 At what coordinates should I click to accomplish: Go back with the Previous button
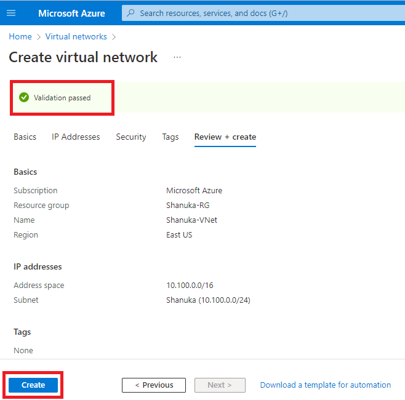coord(154,385)
